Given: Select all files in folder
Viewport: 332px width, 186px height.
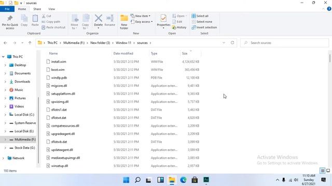Looking at the screenshot, I should (x=200, y=16).
